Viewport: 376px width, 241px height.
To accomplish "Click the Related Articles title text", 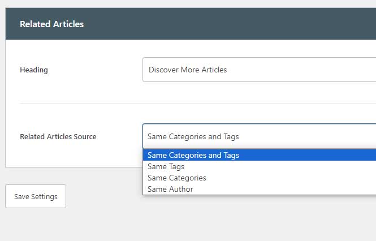I will point(51,24).
